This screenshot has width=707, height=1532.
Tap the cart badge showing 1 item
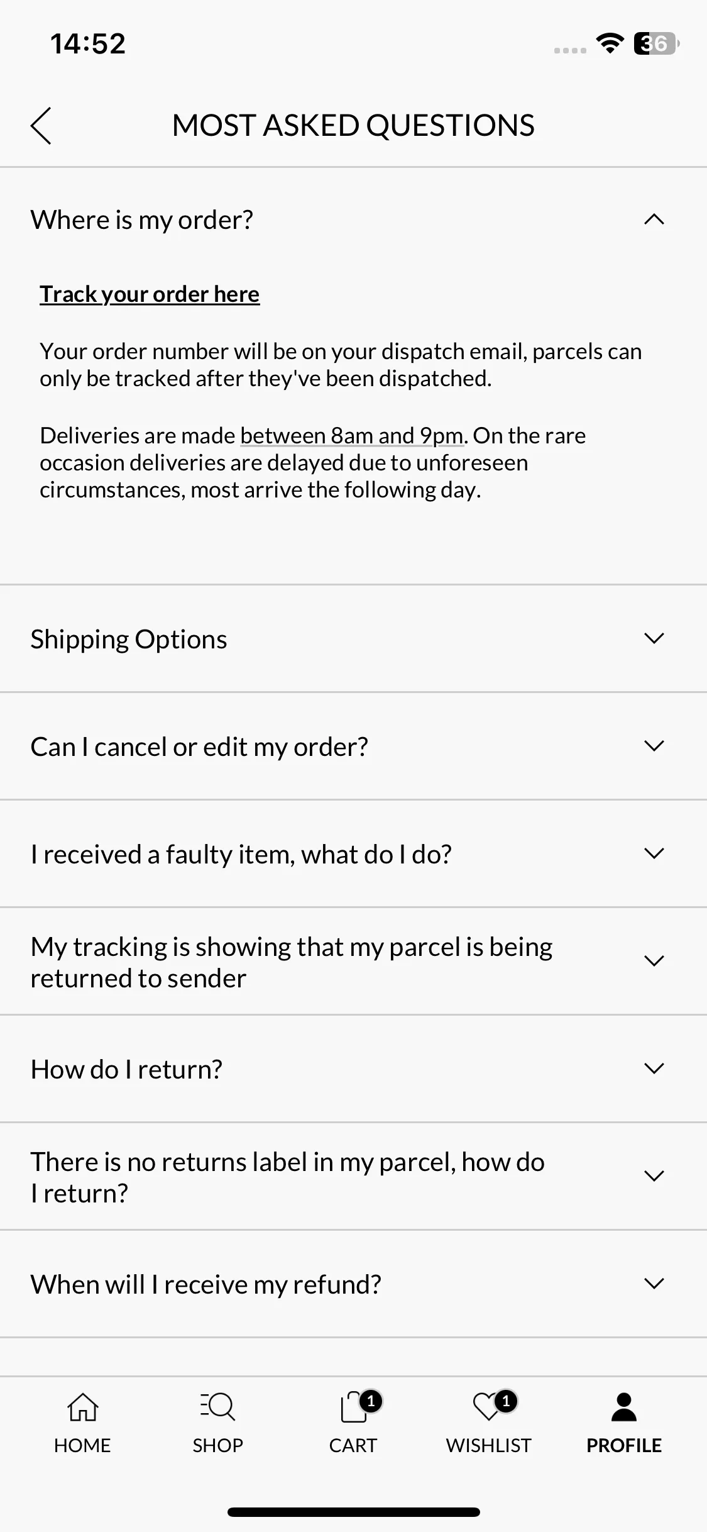(371, 1401)
